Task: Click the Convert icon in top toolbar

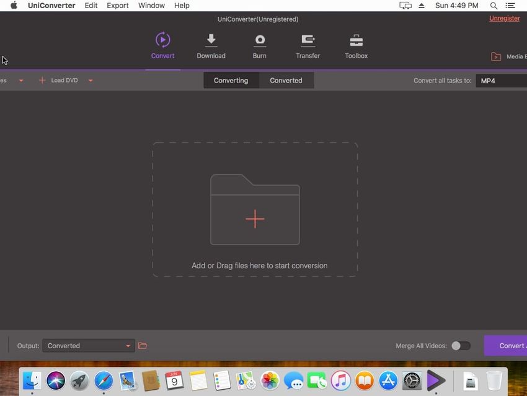Action: pos(162,41)
